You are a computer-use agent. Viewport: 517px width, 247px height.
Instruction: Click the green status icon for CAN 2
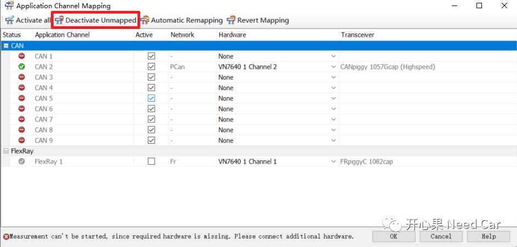pos(22,67)
